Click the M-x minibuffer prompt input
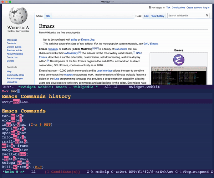Image resolution: width=214 pixels, height=178 pixels. [x=107, y=91]
